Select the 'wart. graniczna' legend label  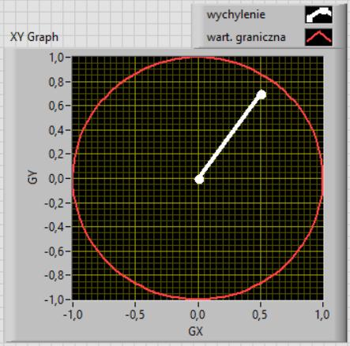246,37
